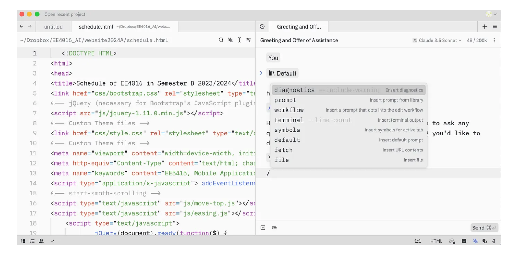This screenshot has height=258, width=520.
Task: Open the editor controls sliders icon
Action: pyautogui.click(x=249, y=40)
